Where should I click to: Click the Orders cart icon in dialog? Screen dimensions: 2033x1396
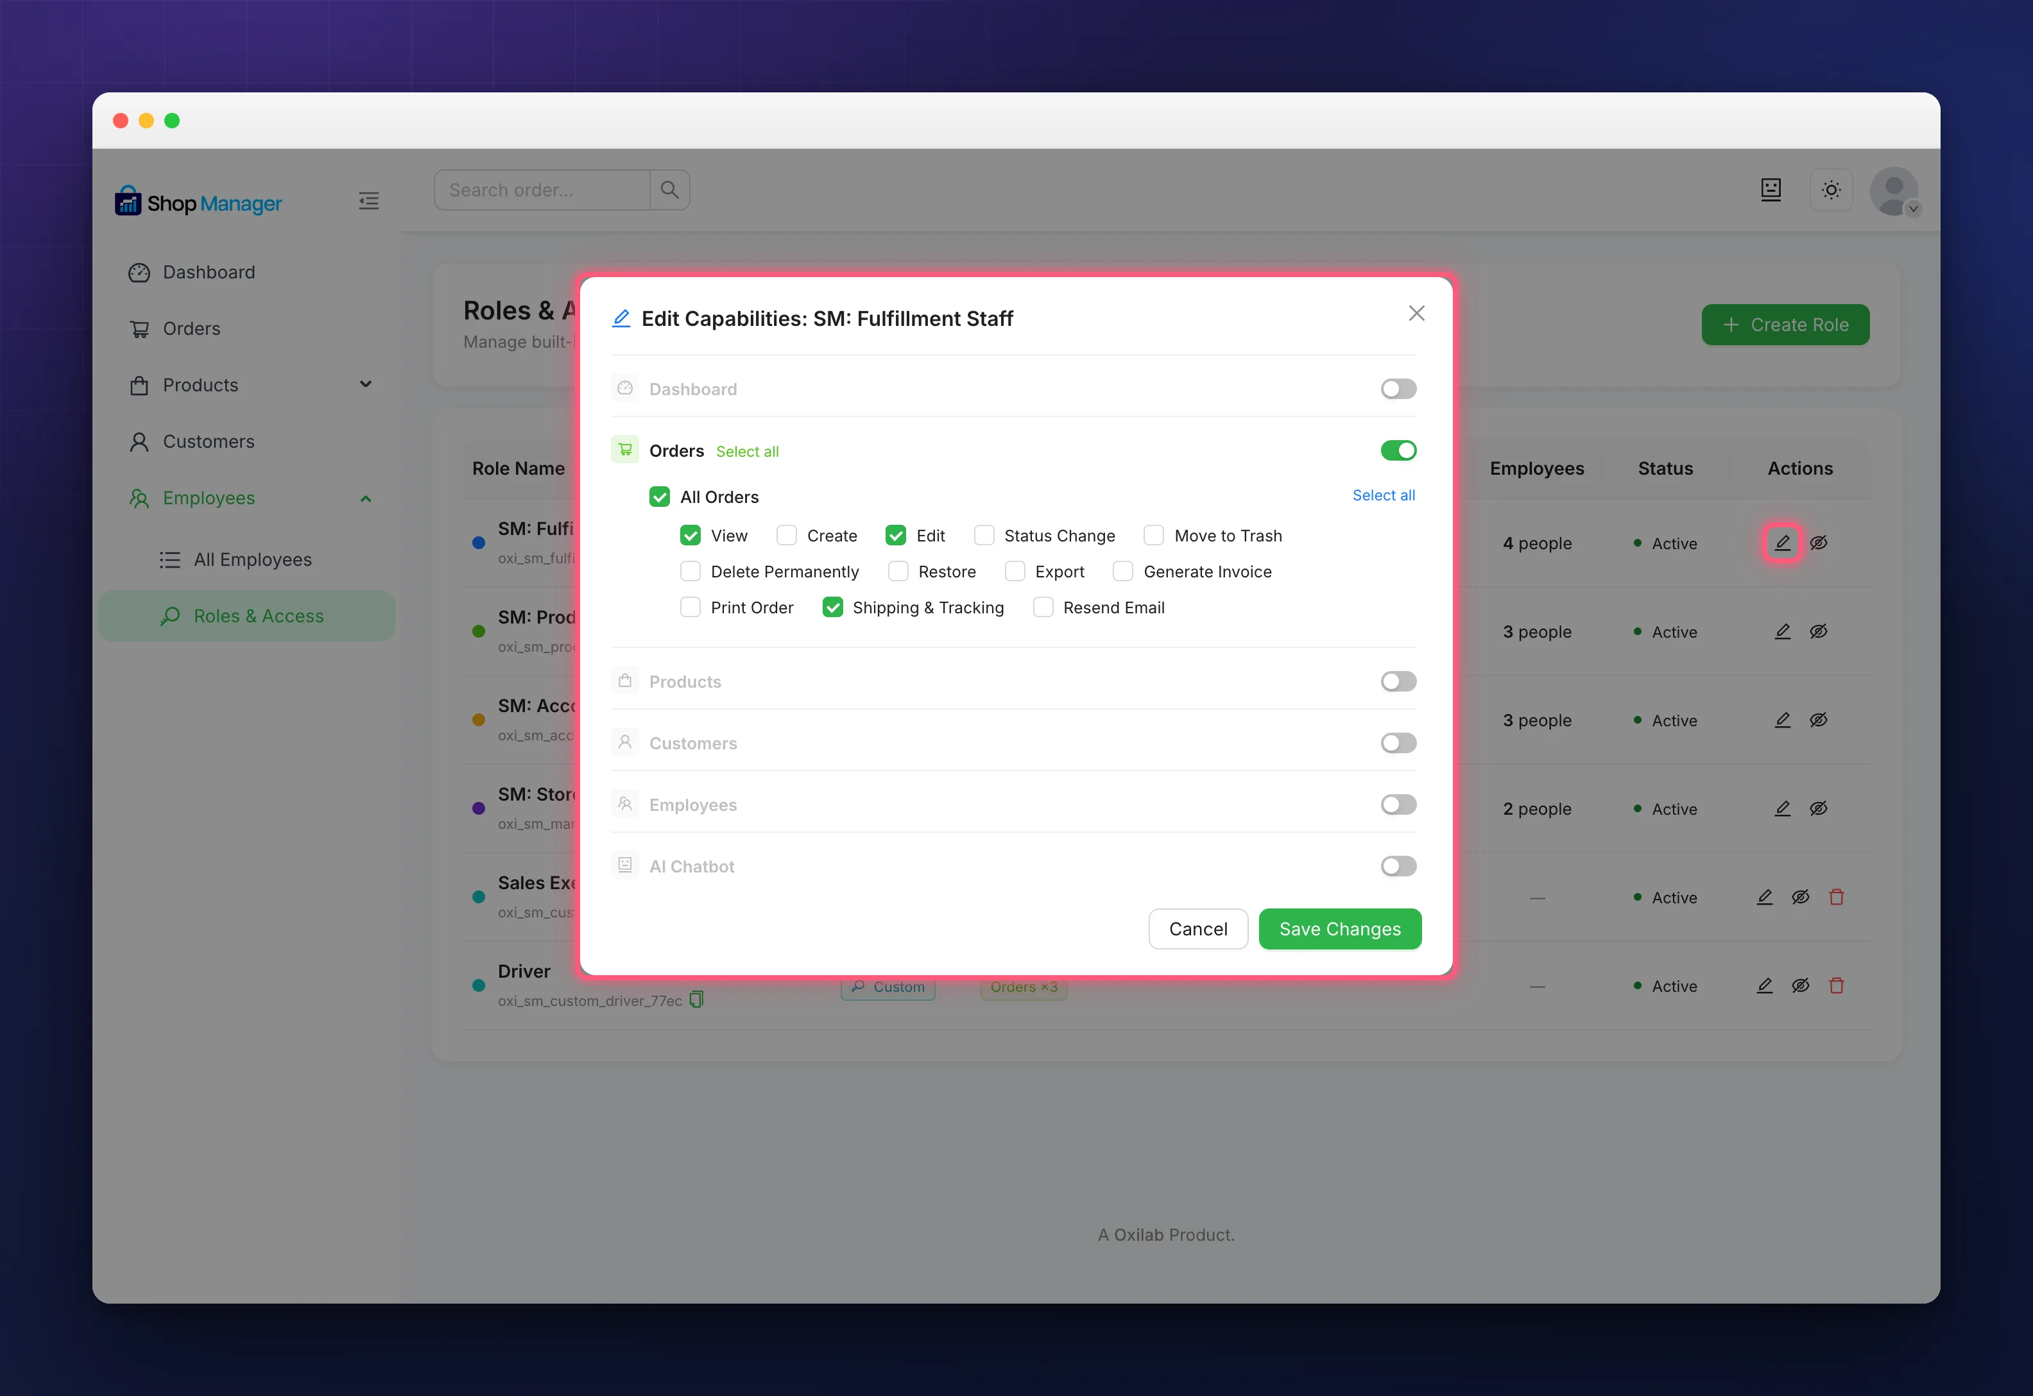coord(624,450)
